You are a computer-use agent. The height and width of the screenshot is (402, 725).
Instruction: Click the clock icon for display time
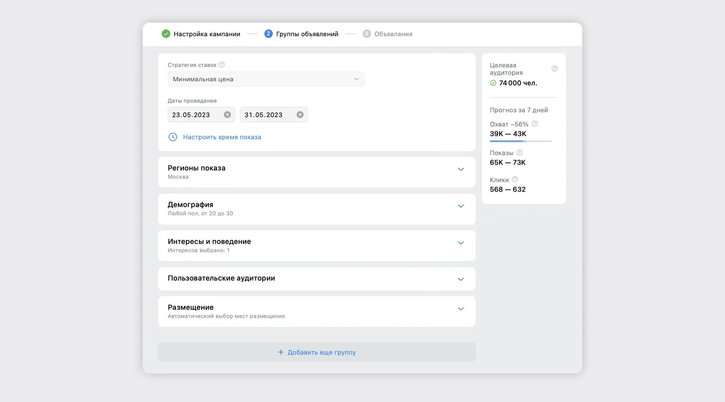173,137
